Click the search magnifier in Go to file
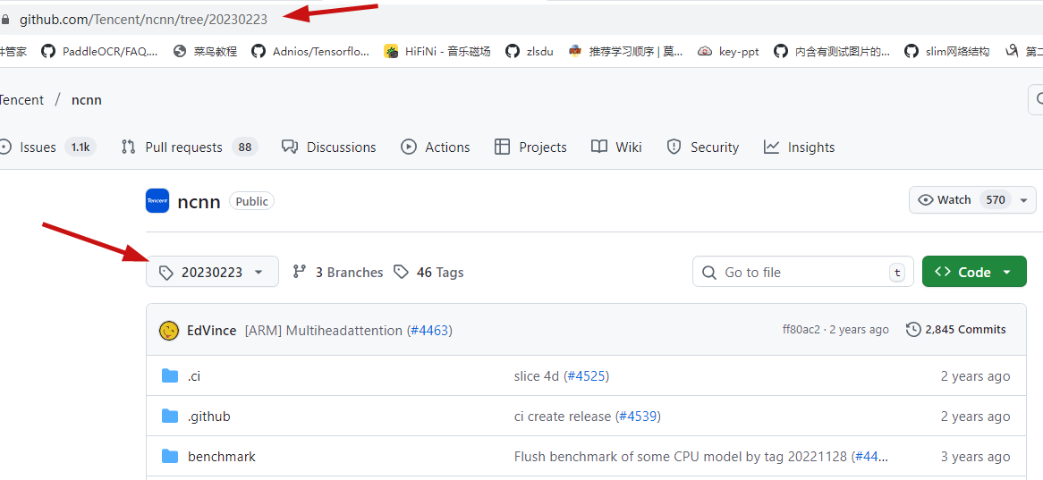This screenshot has height=480, width=1043. pyautogui.click(x=709, y=273)
